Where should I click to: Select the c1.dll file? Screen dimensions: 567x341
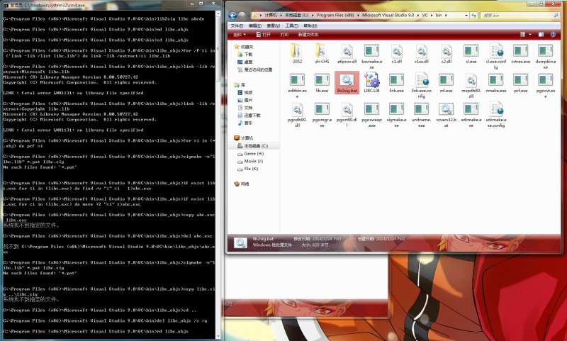[x=396, y=53]
